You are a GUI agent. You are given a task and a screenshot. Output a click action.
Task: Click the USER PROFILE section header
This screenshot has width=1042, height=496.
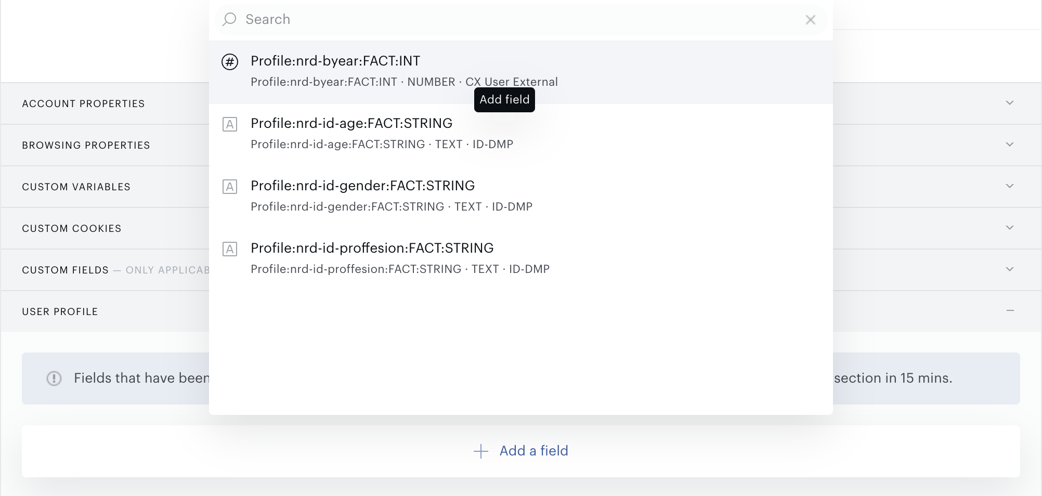click(60, 311)
